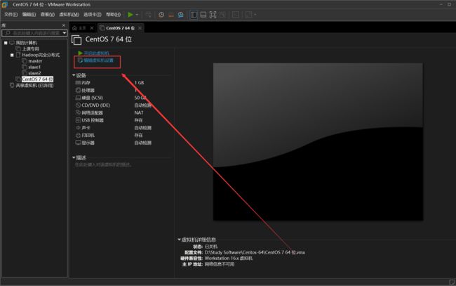
Task: Click the 1 GB memory value
Action: pyautogui.click(x=139, y=83)
